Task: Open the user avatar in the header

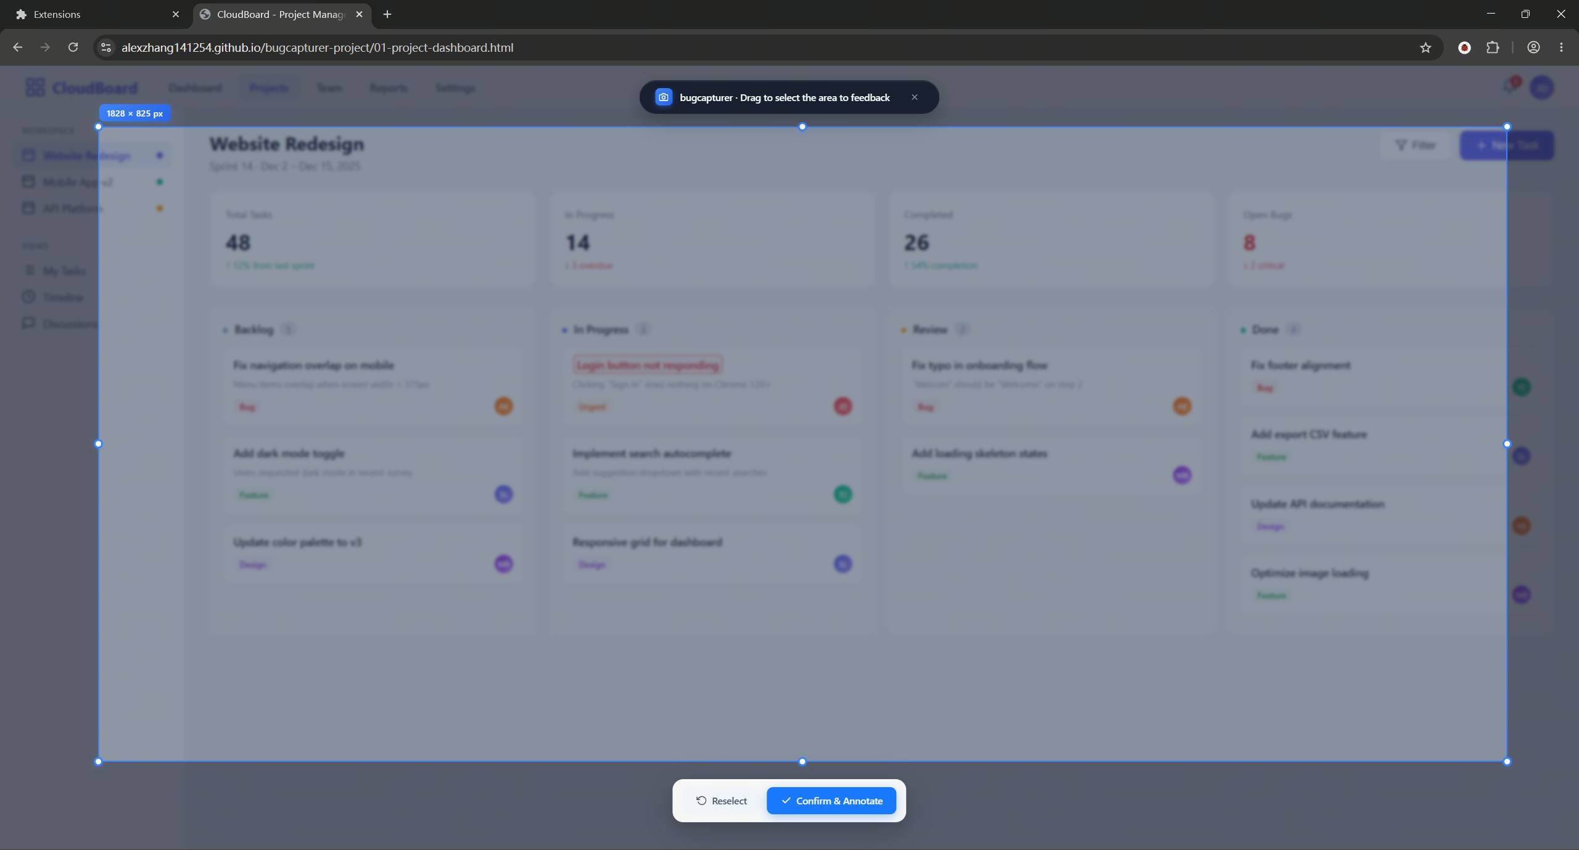Action: (1542, 88)
